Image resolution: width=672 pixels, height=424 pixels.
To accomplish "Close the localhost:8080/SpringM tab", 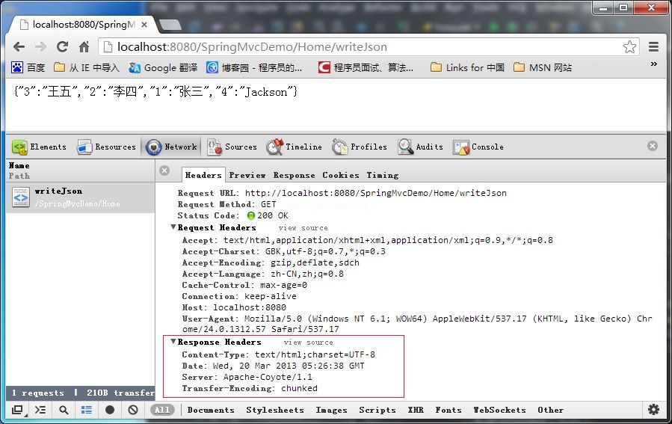I will (144, 25).
